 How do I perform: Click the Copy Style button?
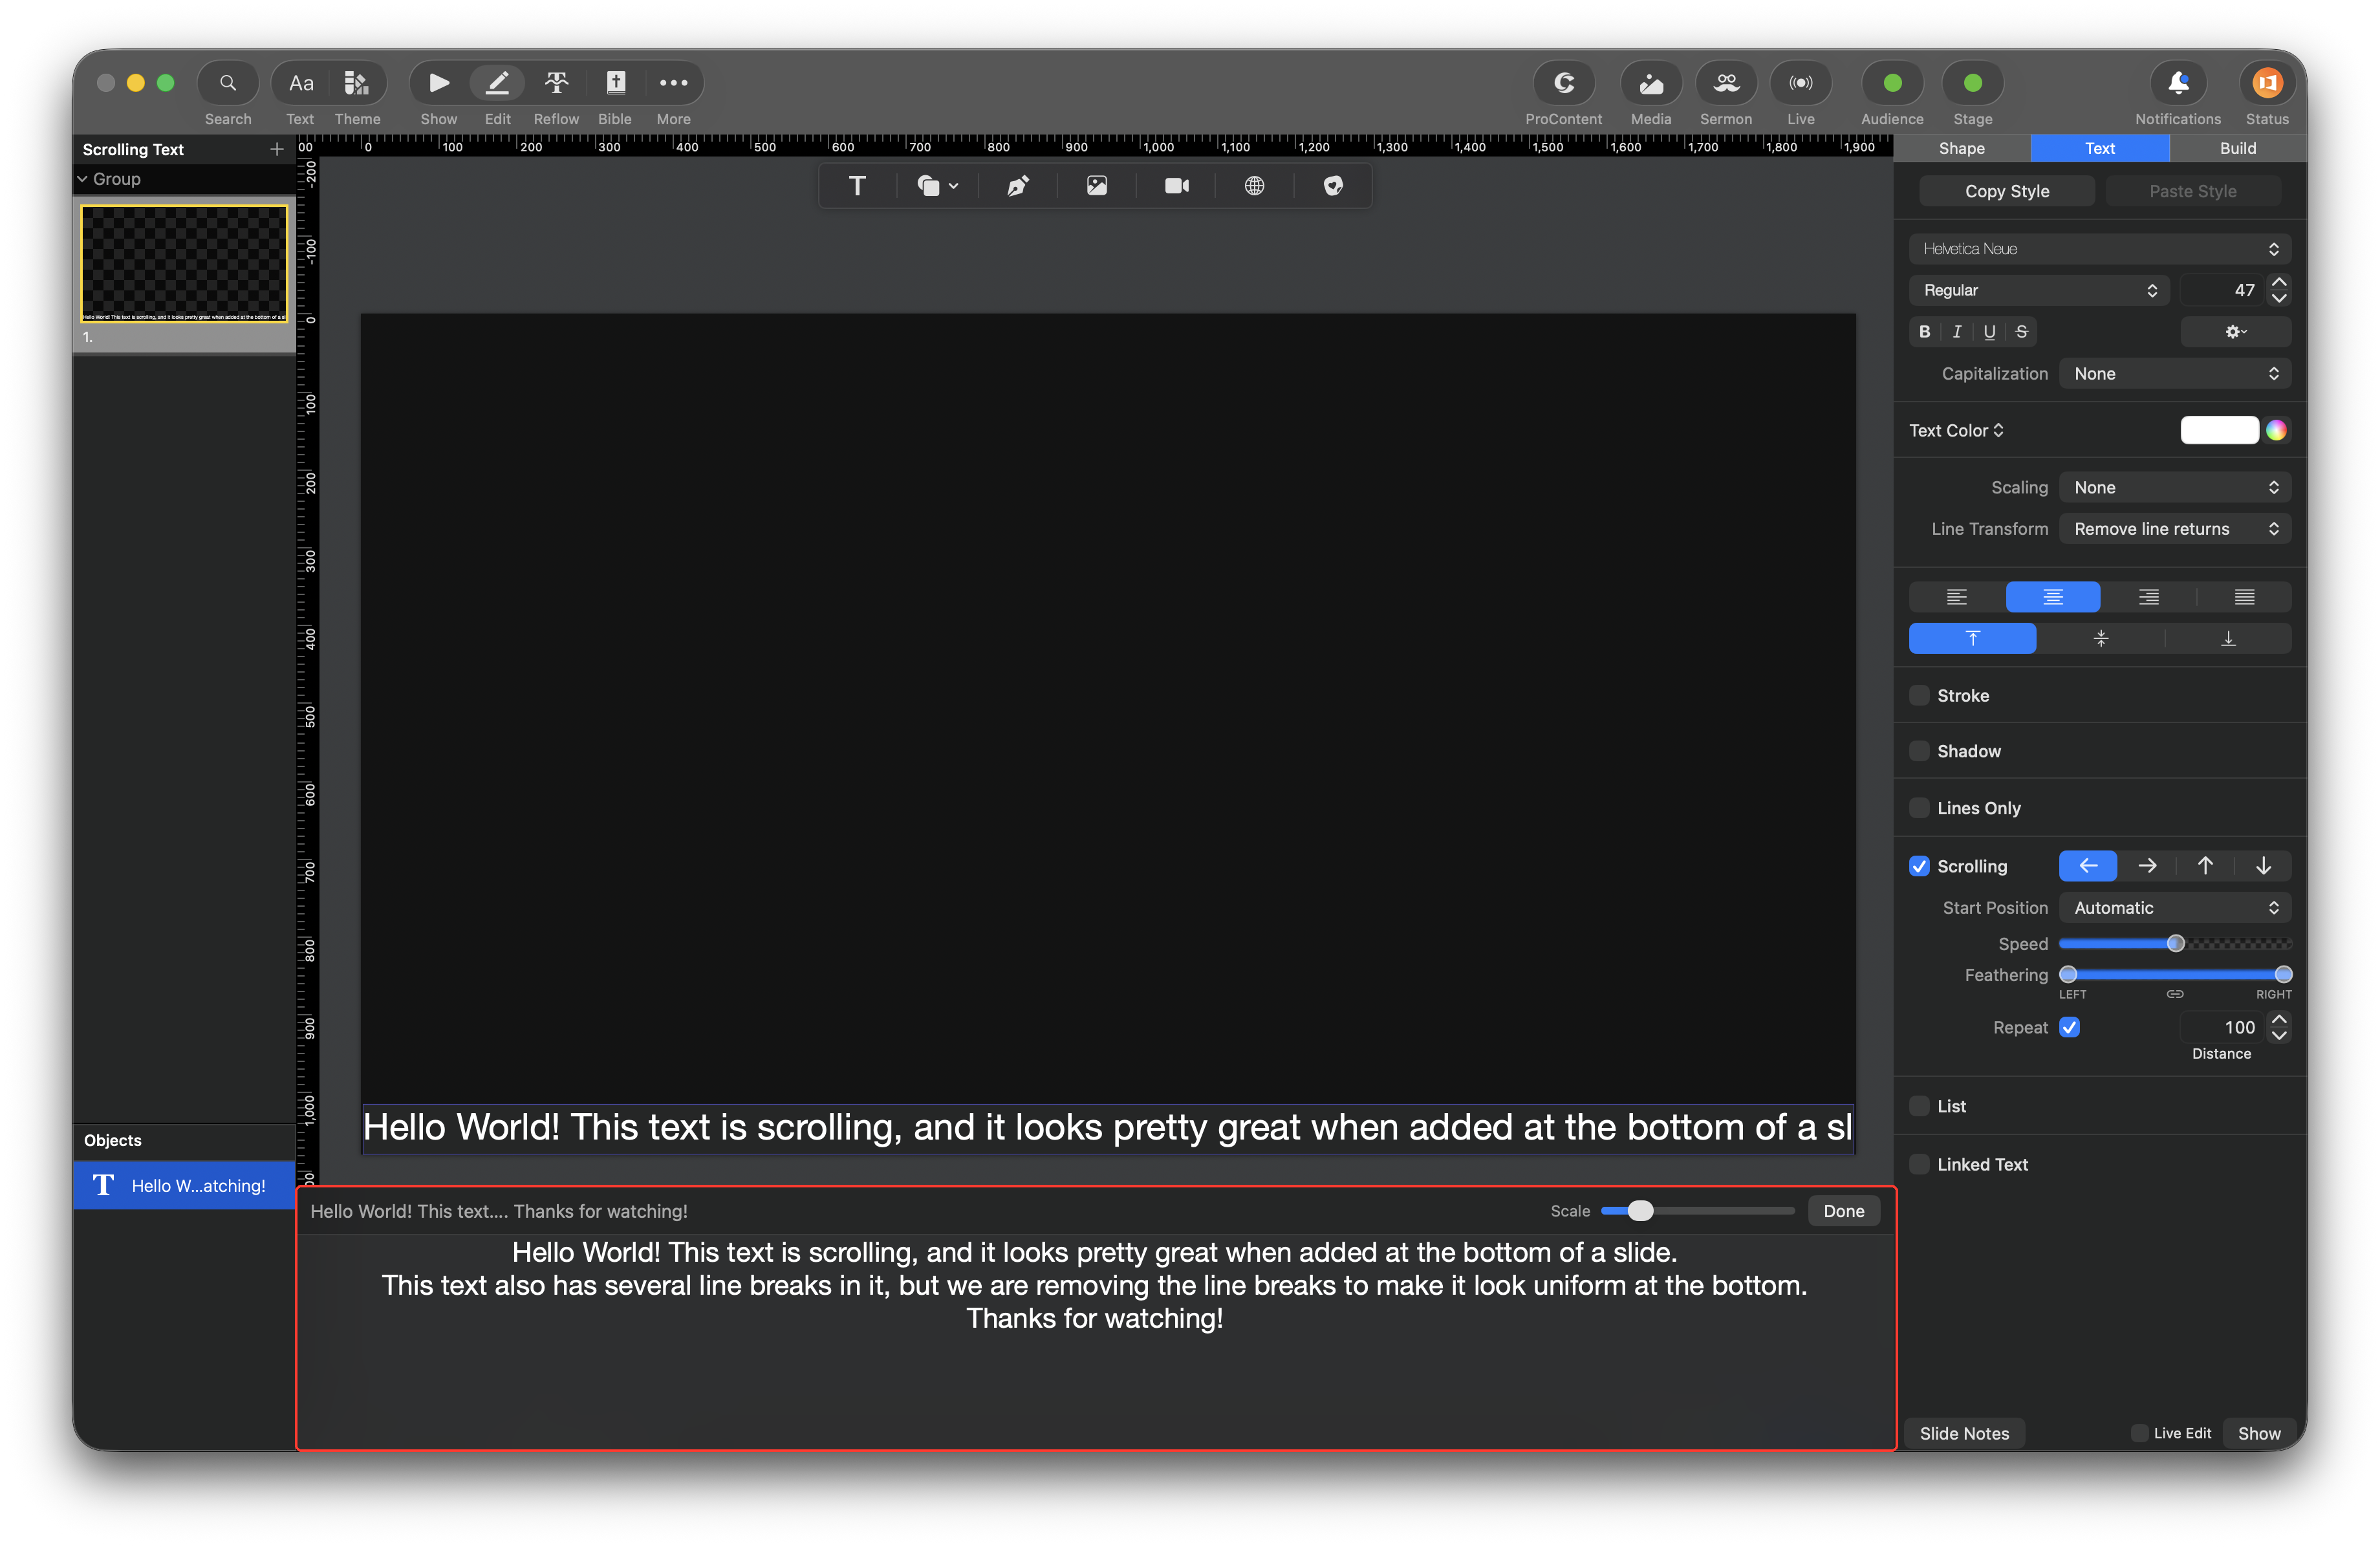[2006, 191]
